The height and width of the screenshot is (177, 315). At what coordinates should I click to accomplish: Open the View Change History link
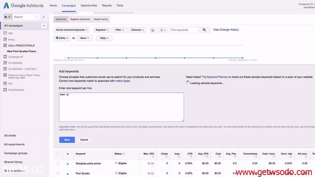click(226, 29)
